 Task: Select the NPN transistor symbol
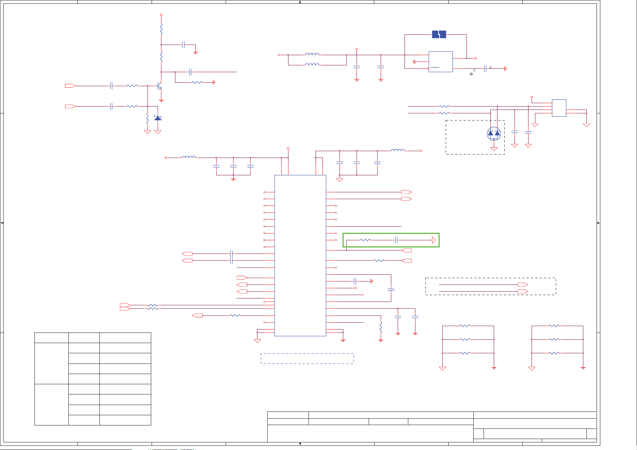pos(160,86)
